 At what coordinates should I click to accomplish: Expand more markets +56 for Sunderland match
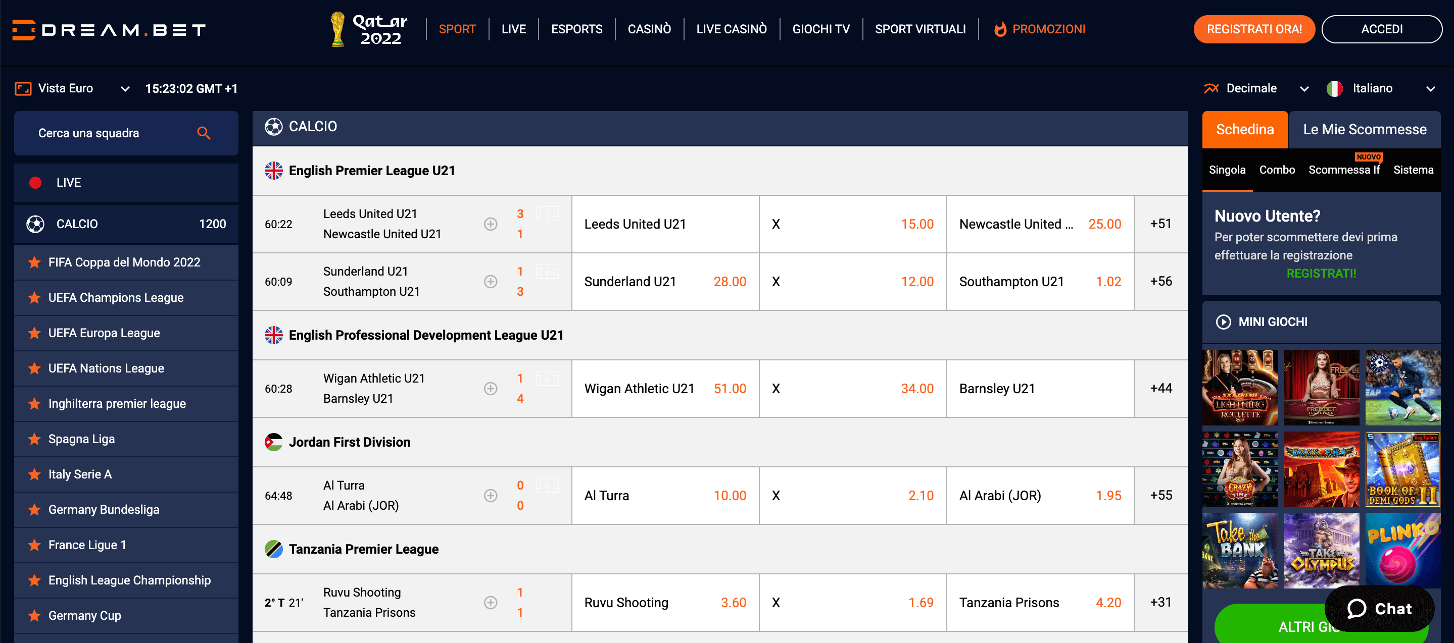(1161, 282)
